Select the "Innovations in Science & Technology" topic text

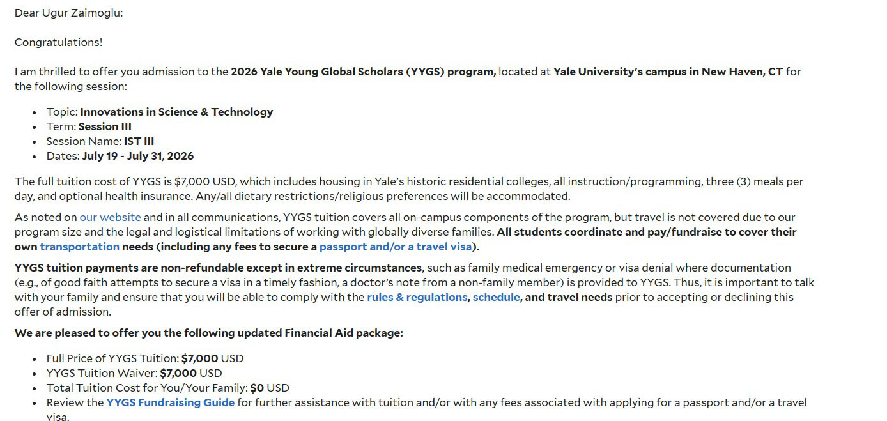[x=176, y=112]
